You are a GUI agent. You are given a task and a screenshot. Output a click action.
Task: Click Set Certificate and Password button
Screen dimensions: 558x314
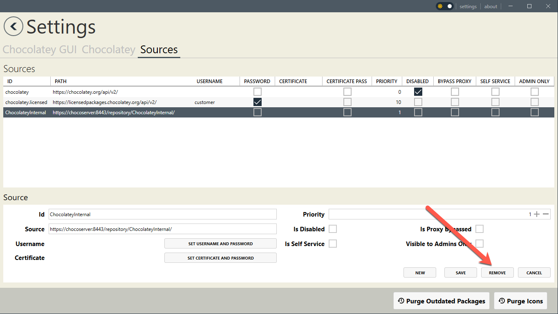click(x=220, y=258)
